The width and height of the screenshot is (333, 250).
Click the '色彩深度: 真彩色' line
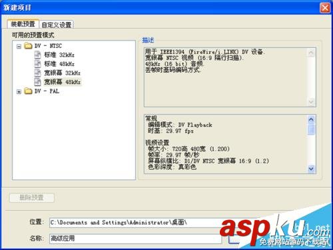tap(172, 167)
